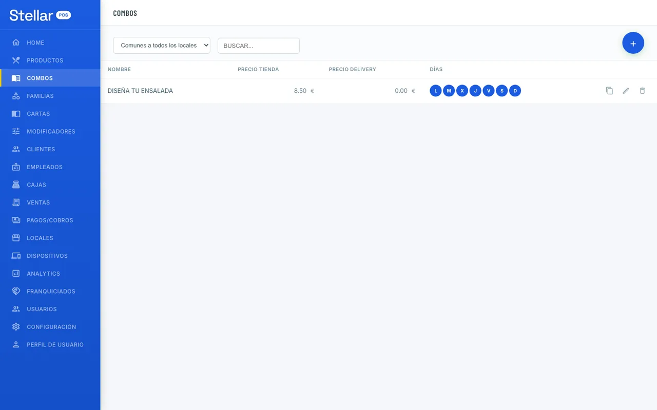The height and width of the screenshot is (410, 657).
Task: Focus the BUSCAR search field
Action: 259,46
